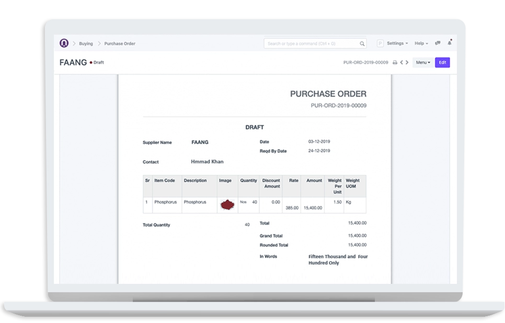Click the amount in words text
Viewport: 505px width, 323px height.
click(338, 260)
